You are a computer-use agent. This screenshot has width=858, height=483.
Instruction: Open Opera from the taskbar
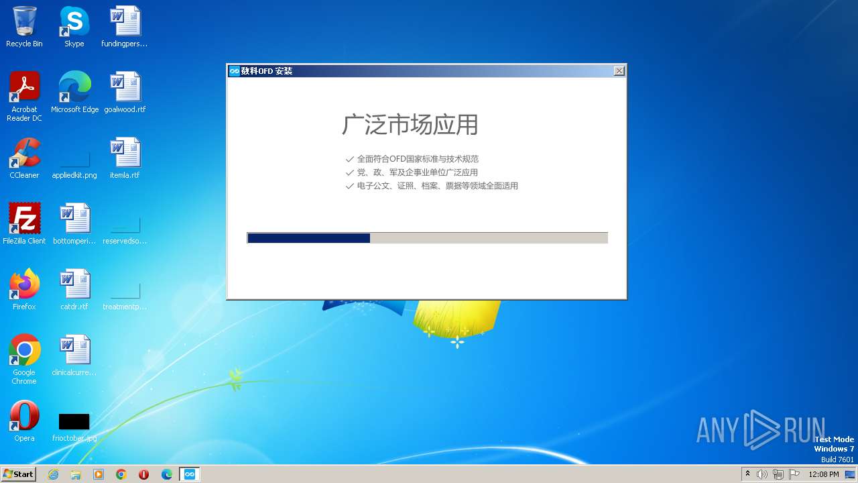coord(143,474)
